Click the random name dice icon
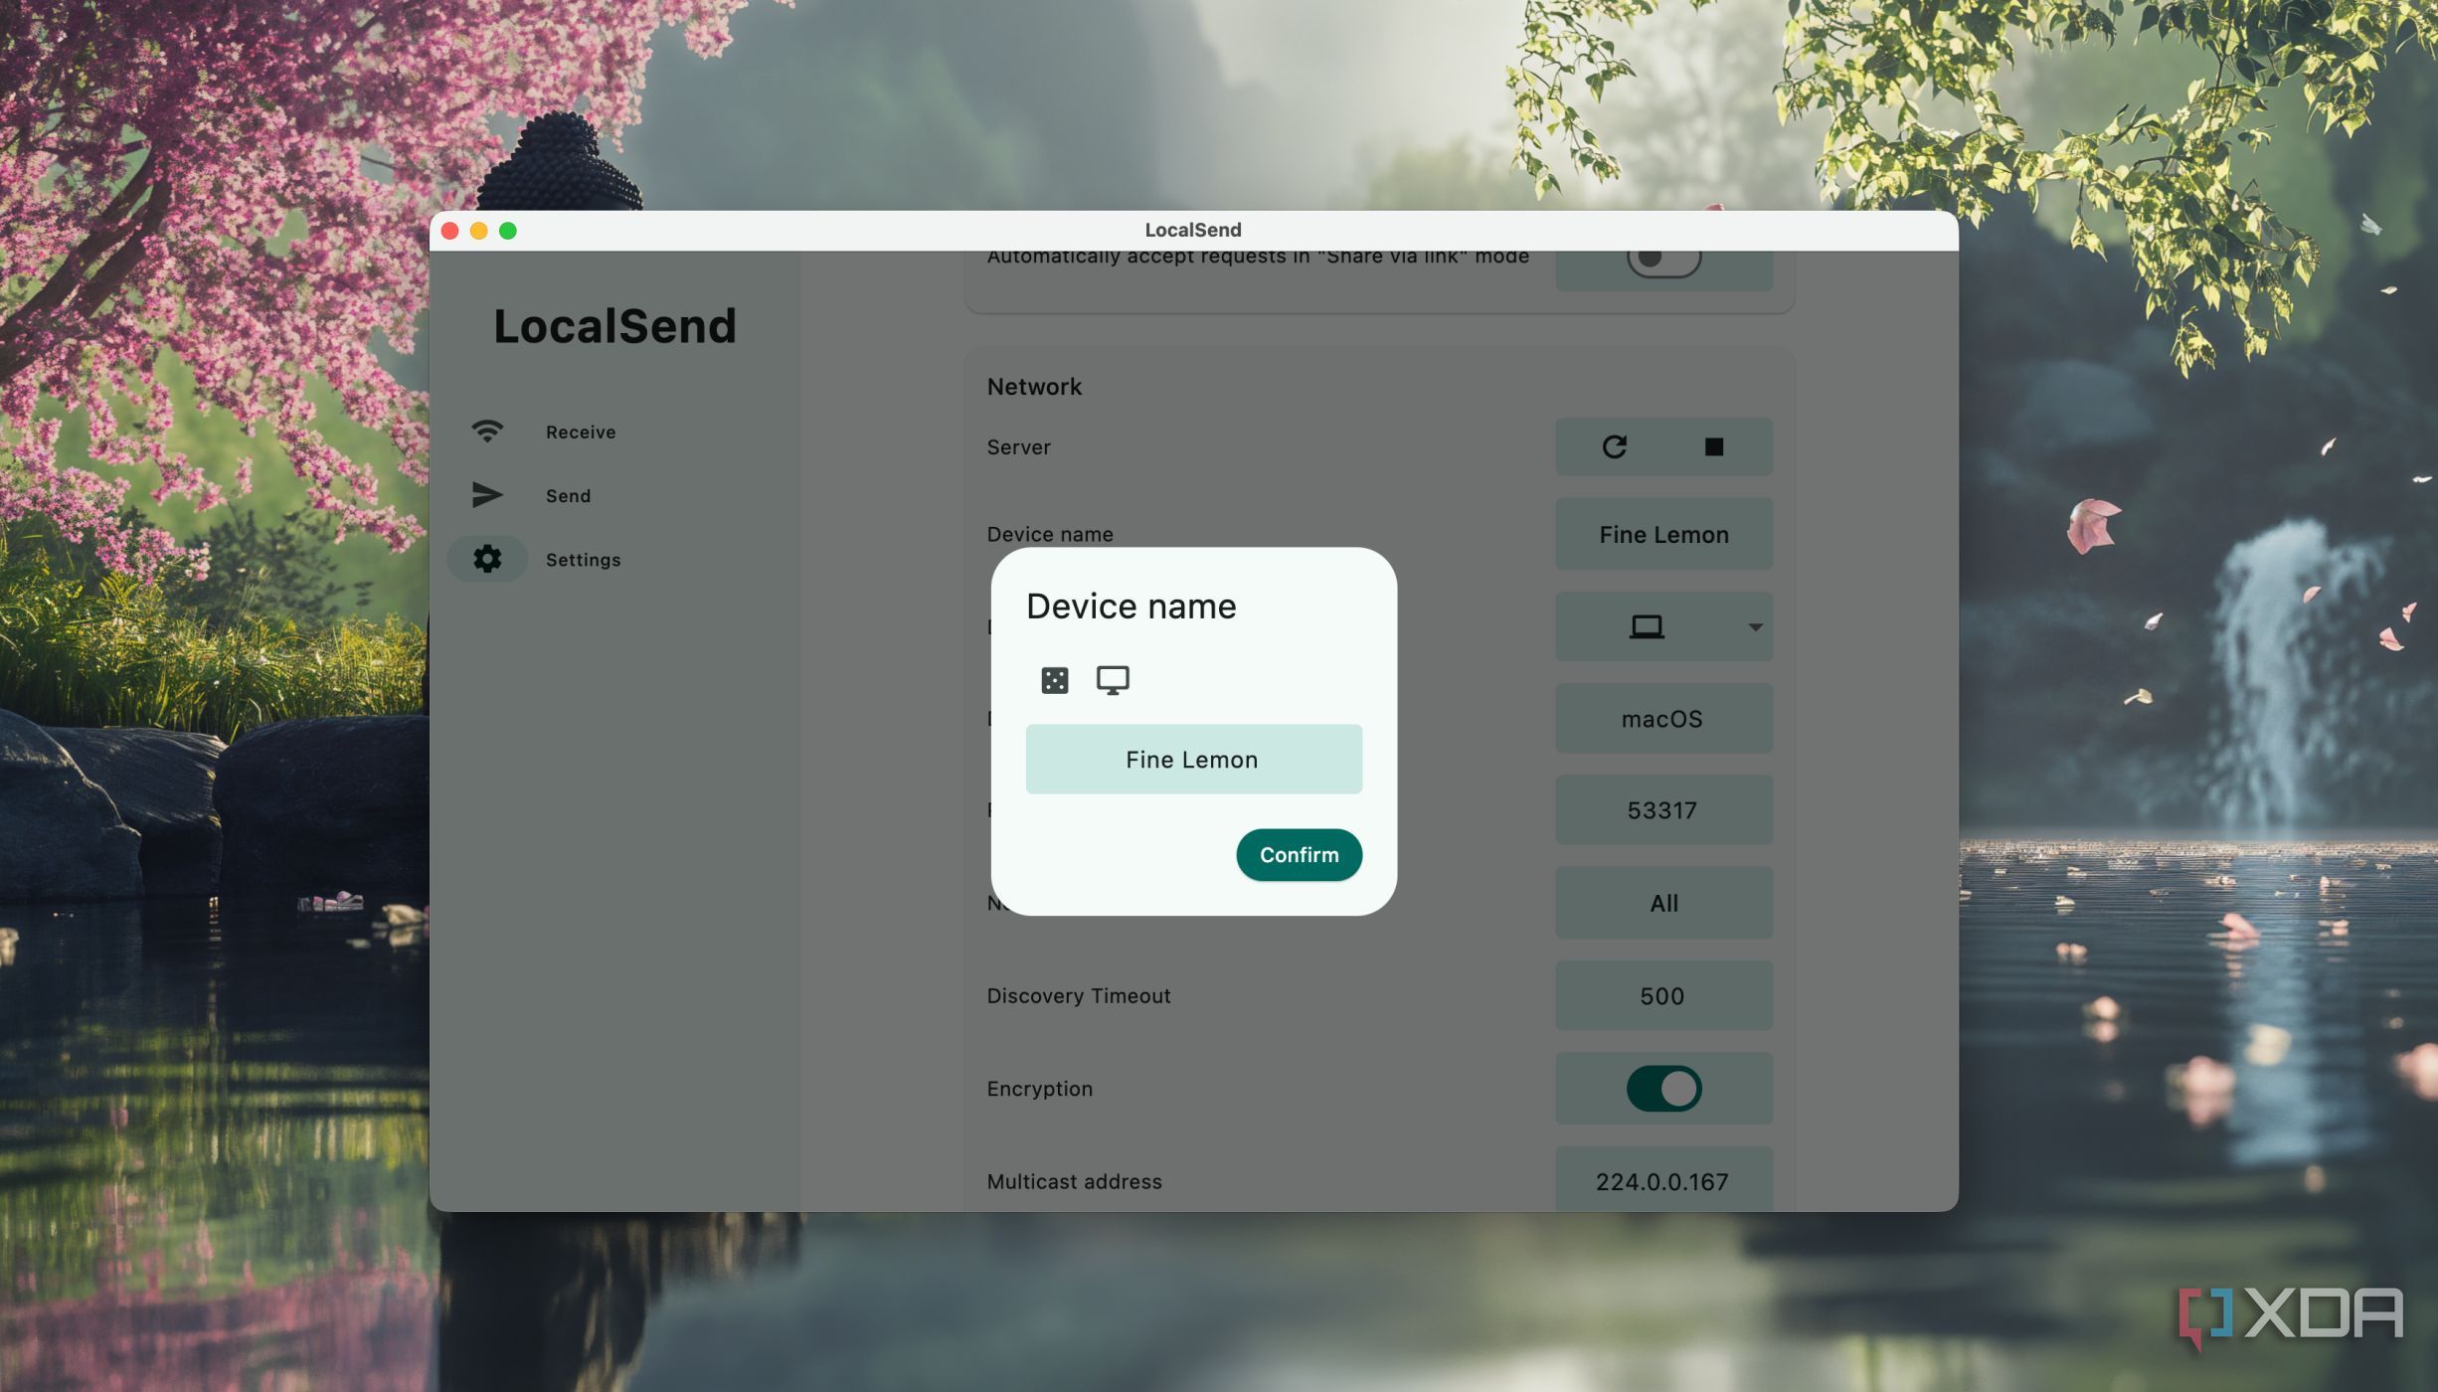2438x1392 pixels. 1054,680
